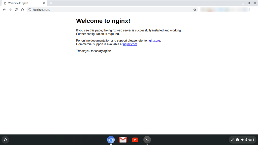Click the 'Thank you for using nginx.' text
Screen dimensions: 258x145
point(94,51)
